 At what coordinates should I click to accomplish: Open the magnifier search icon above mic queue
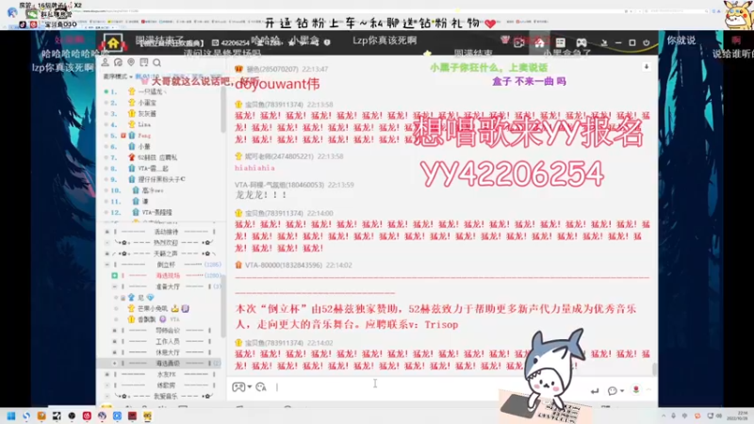pos(156,62)
